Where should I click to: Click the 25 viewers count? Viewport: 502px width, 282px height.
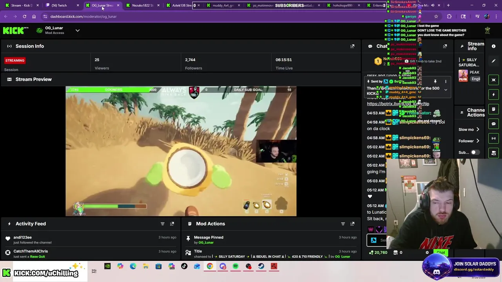click(x=97, y=60)
